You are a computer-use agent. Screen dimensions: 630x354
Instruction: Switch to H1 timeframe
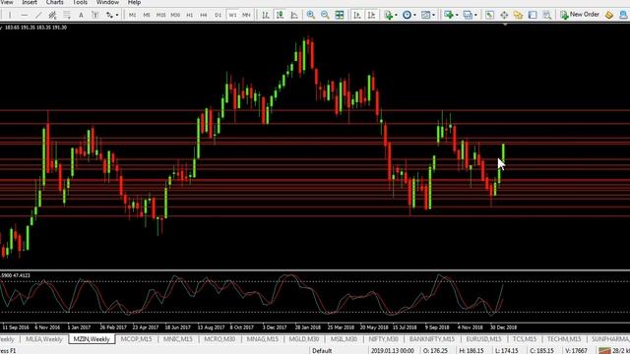189,15
